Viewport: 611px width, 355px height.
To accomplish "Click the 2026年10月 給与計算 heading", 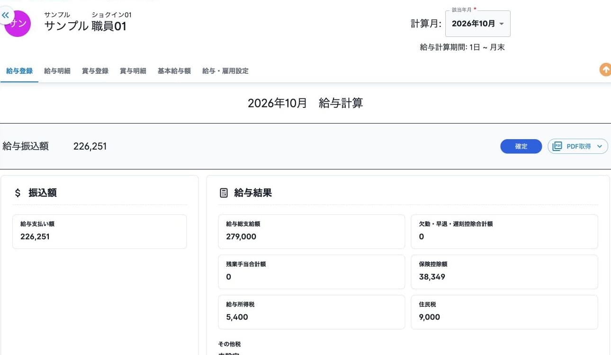I will click(x=305, y=103).
